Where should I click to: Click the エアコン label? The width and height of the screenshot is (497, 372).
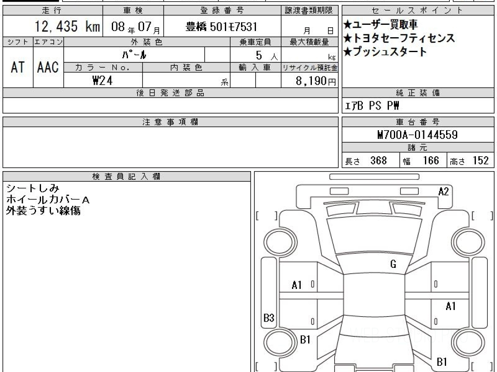click(x=48, y=42)
